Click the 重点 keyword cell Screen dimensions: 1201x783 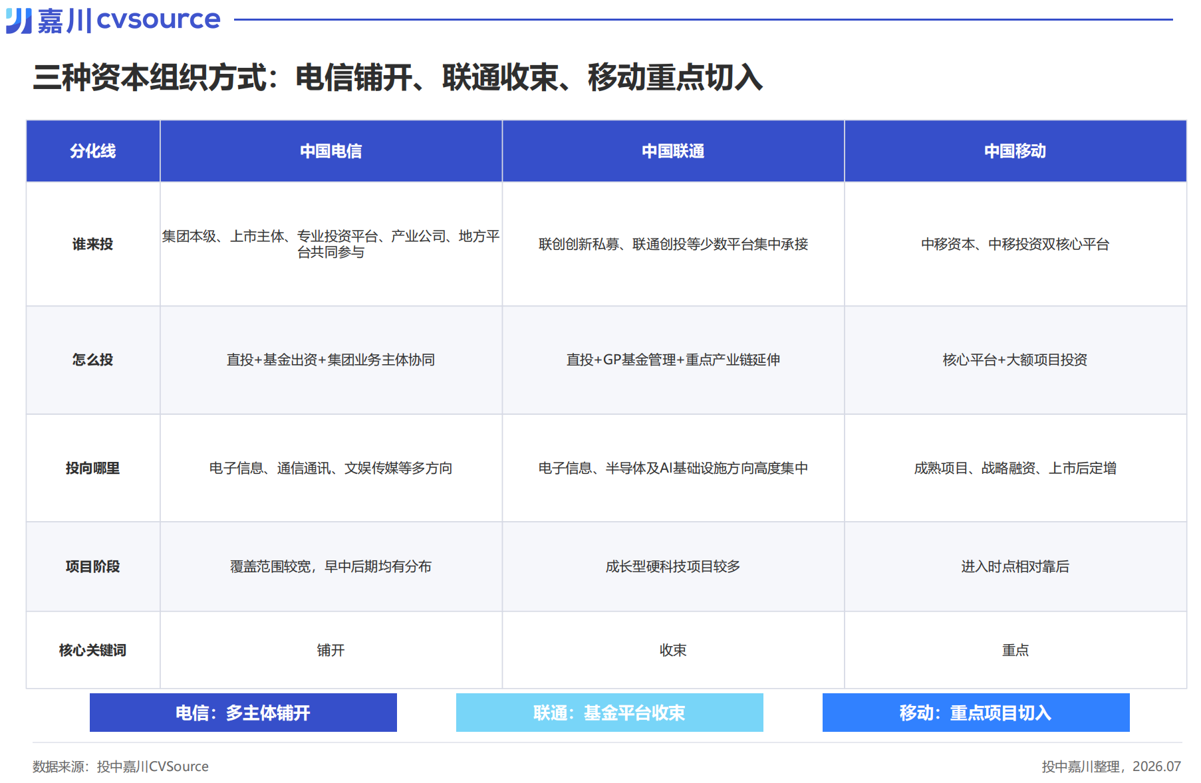point(1015,650)
